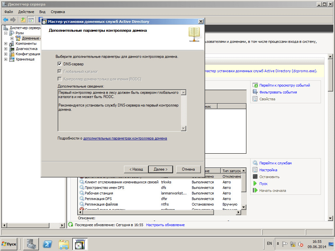The height and width of the screenshot is (251, 335).
Task: Click the Глобальный каталог checkbox
Action: tap(60, 72)
